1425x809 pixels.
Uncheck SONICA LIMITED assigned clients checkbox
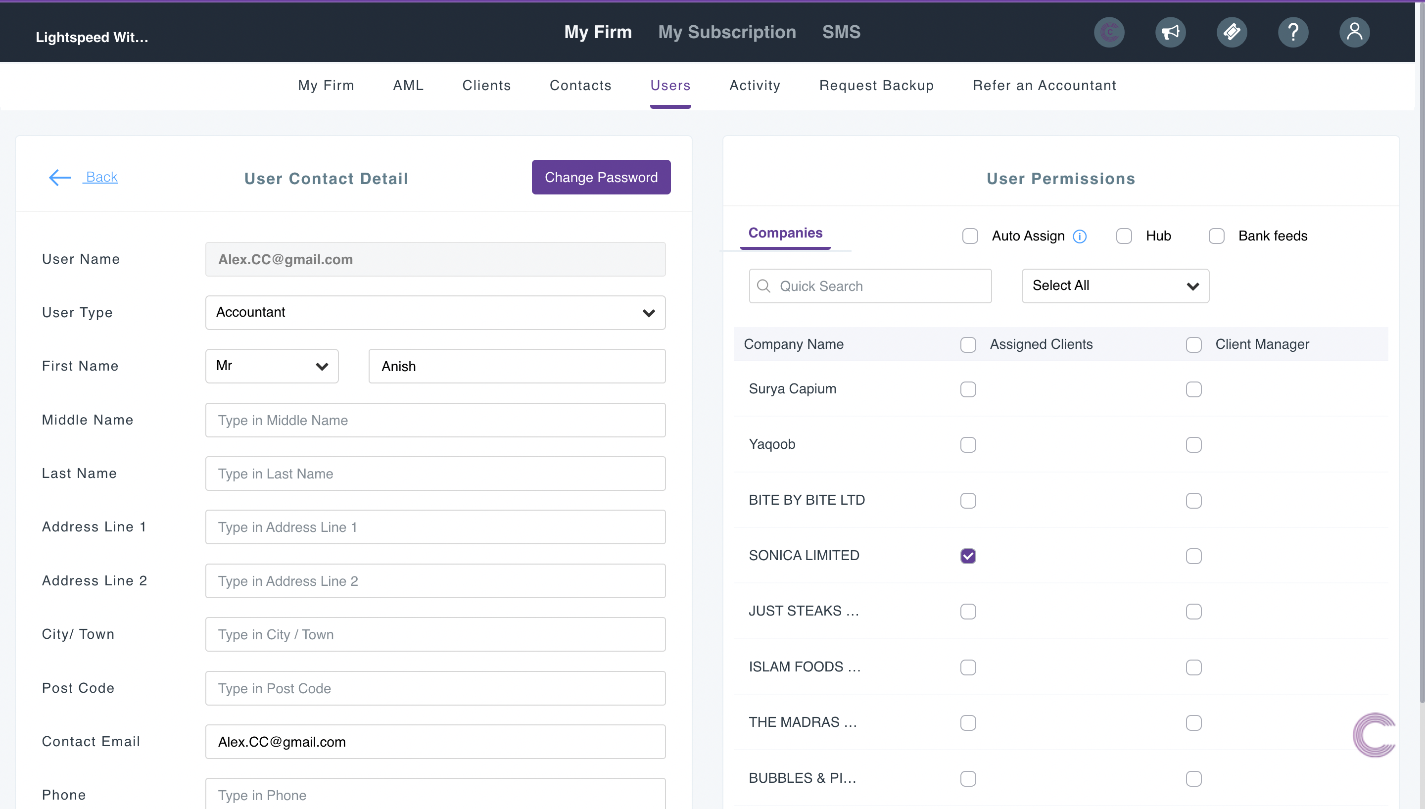coord(968,555)
